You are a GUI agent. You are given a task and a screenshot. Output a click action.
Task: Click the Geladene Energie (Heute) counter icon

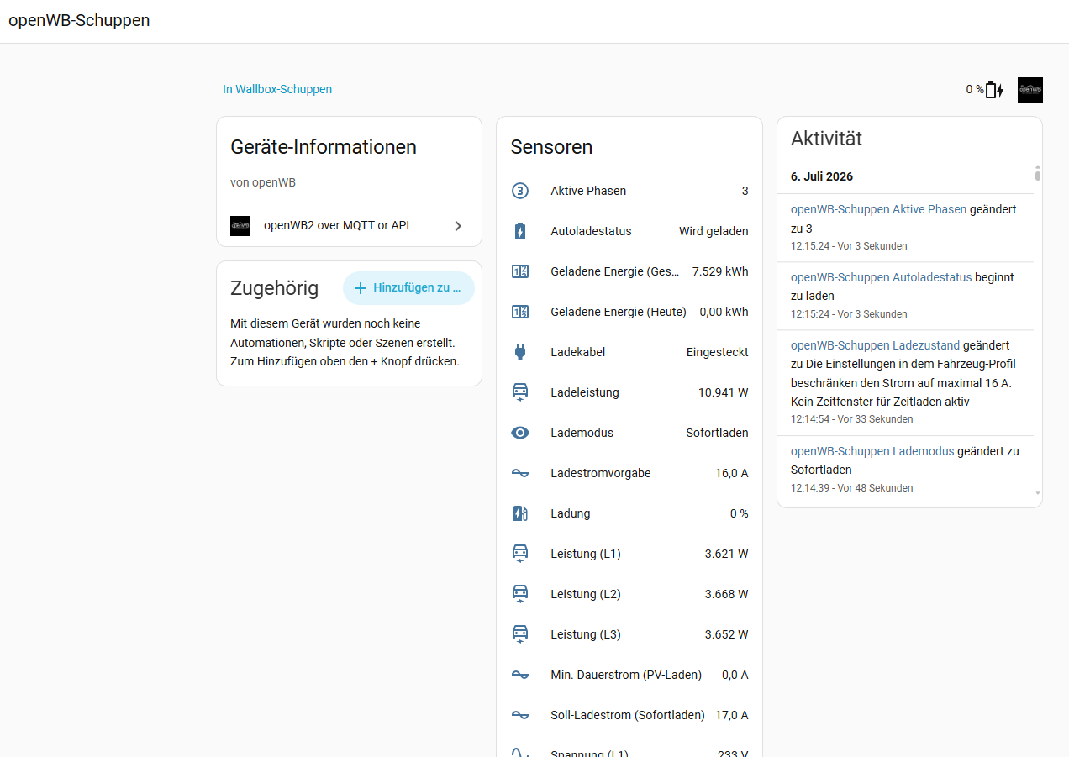520,312
